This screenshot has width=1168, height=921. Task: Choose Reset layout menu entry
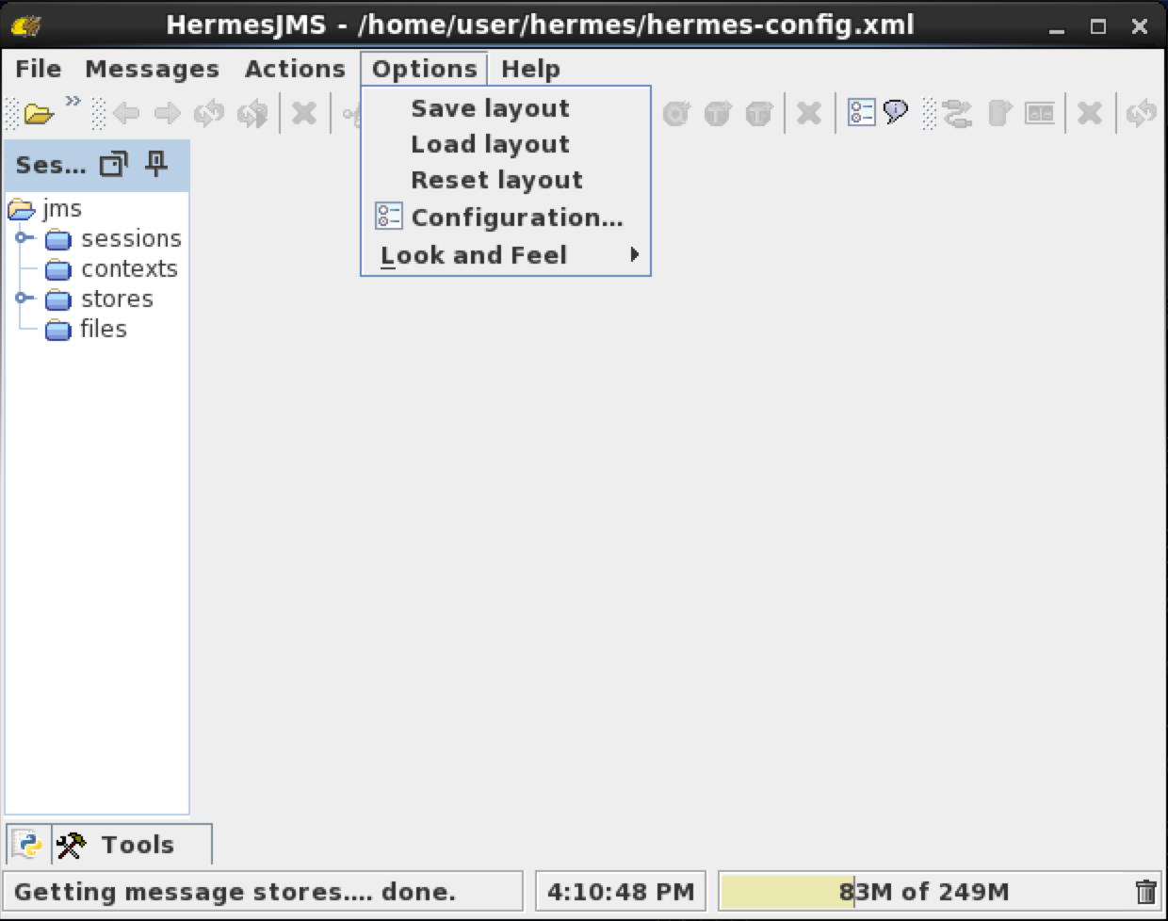point(506,180)
